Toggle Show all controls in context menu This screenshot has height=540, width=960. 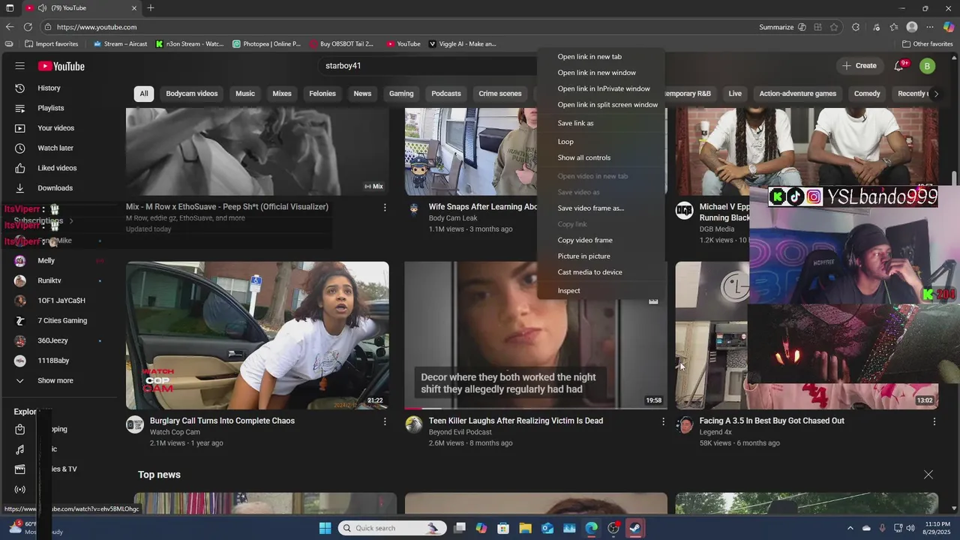[x=584, y=157]
